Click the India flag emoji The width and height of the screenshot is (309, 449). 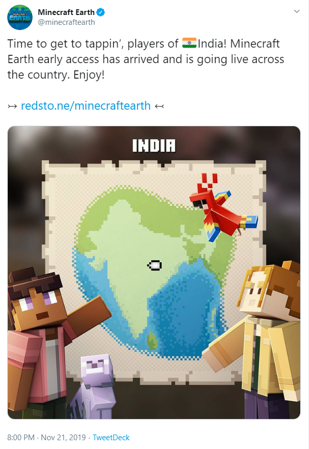189,43
